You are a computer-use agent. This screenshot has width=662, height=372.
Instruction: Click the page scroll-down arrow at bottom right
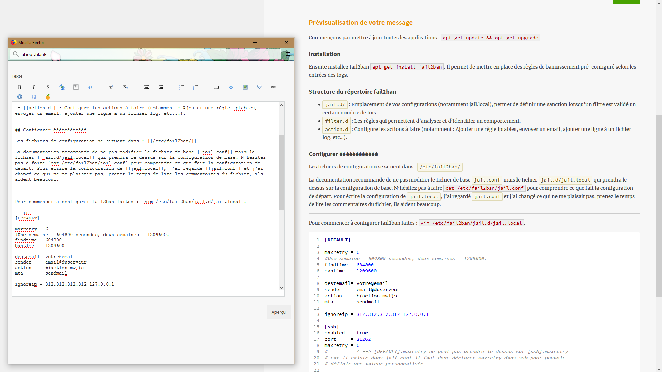(x=659, y=369)
